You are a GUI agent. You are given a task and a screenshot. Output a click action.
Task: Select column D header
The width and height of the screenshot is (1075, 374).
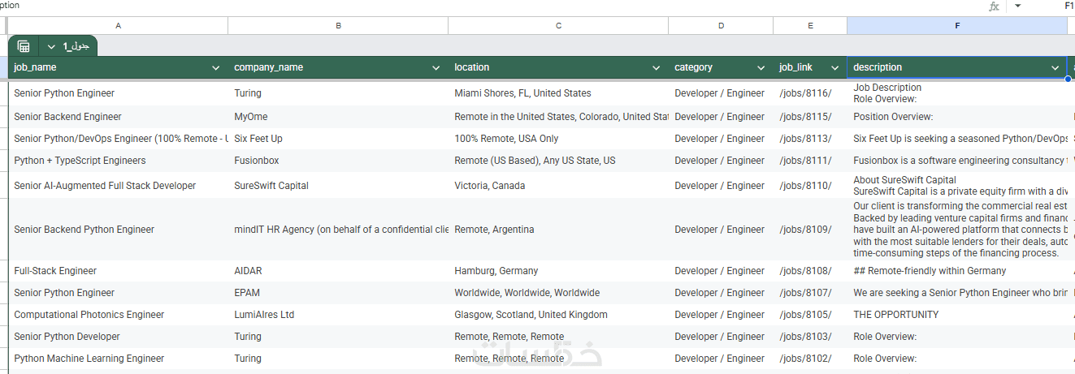721,26
